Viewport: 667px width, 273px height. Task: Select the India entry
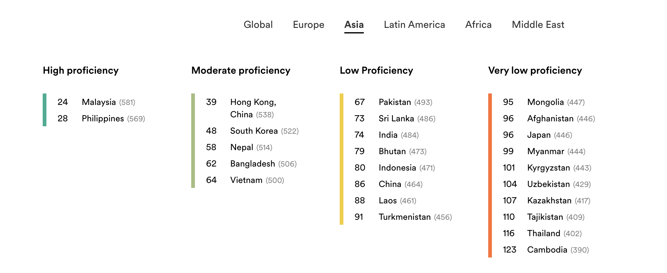[388, 135]
